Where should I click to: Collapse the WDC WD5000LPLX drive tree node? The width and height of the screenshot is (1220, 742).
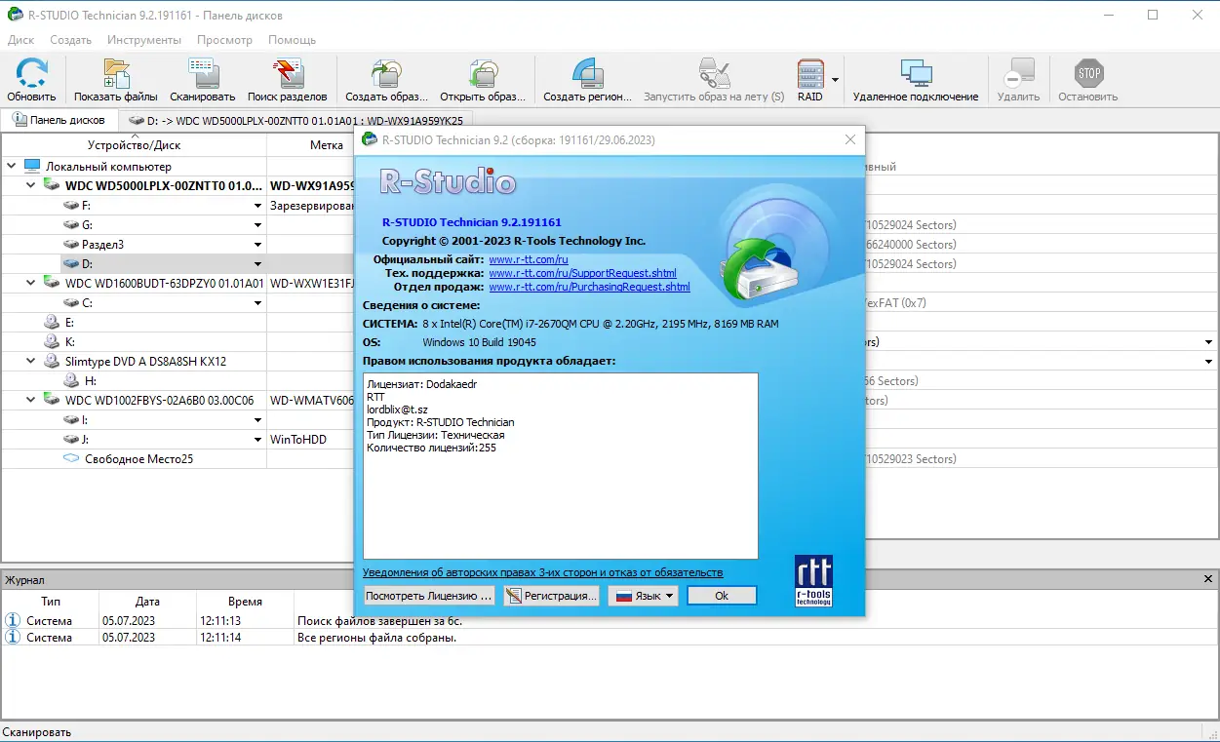[x=29, y=184]
